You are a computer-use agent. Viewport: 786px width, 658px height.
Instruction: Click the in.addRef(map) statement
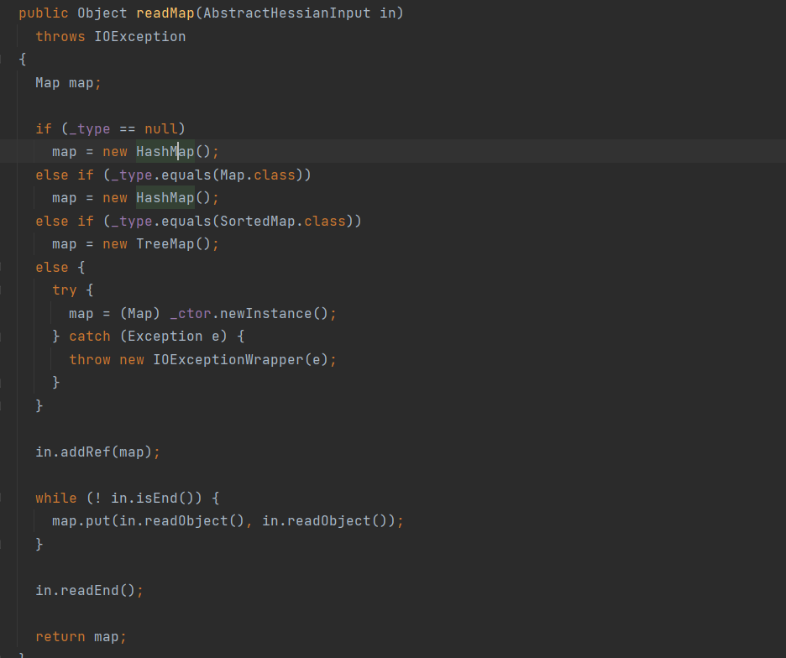[97, 452]
